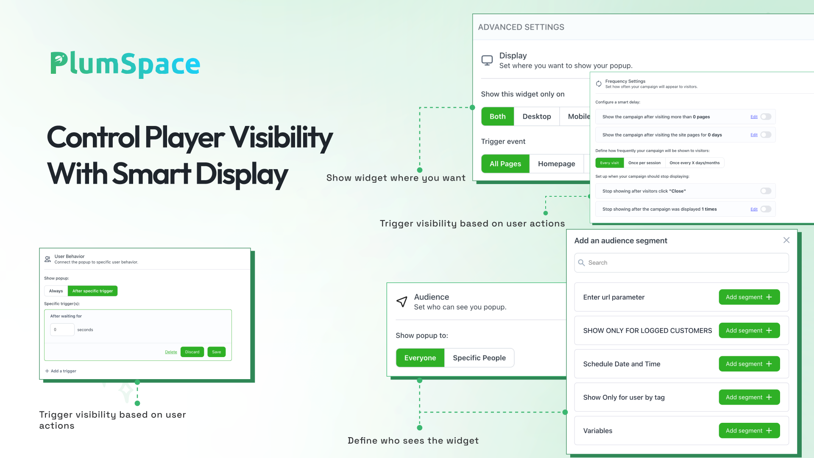This screenshot has width=814, height=458.
Task: Select the Homepage trigger event tab
Action: pos(556,164)
